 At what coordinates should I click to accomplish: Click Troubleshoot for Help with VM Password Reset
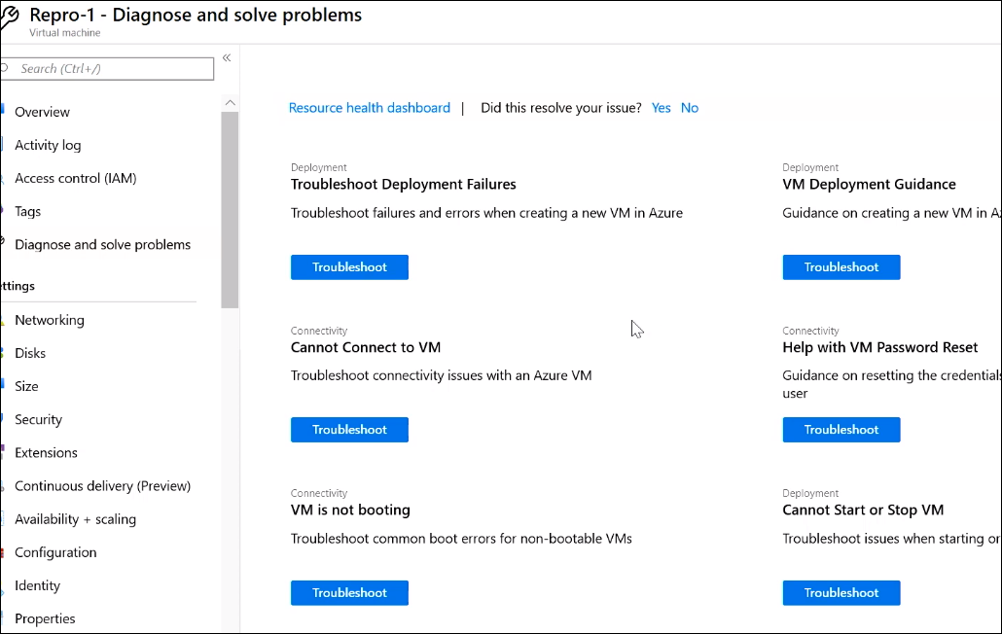click(841, 430)
